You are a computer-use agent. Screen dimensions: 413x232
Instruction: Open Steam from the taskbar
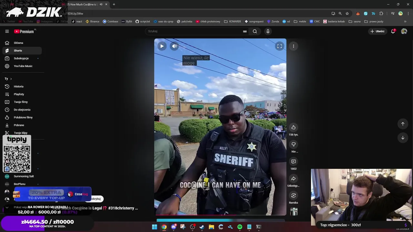(x=202, y=227)
